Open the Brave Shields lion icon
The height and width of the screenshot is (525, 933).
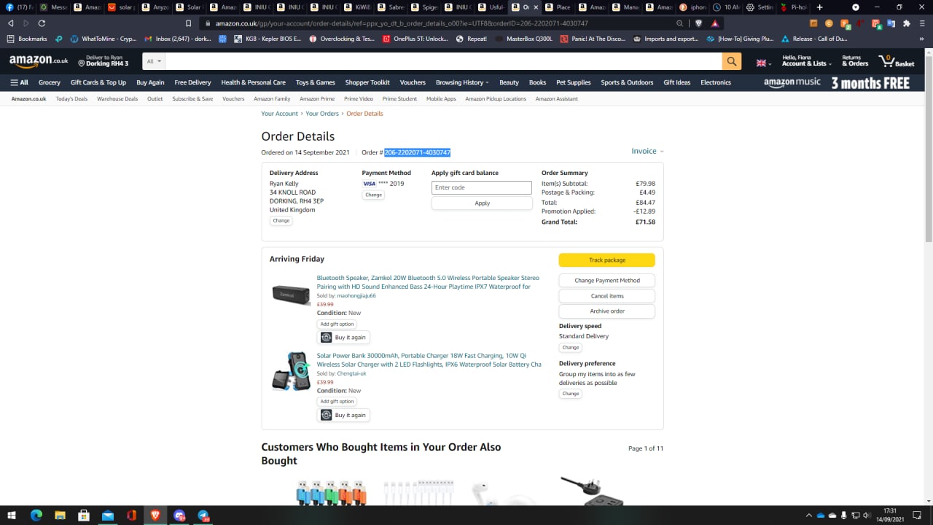point(699,23)
